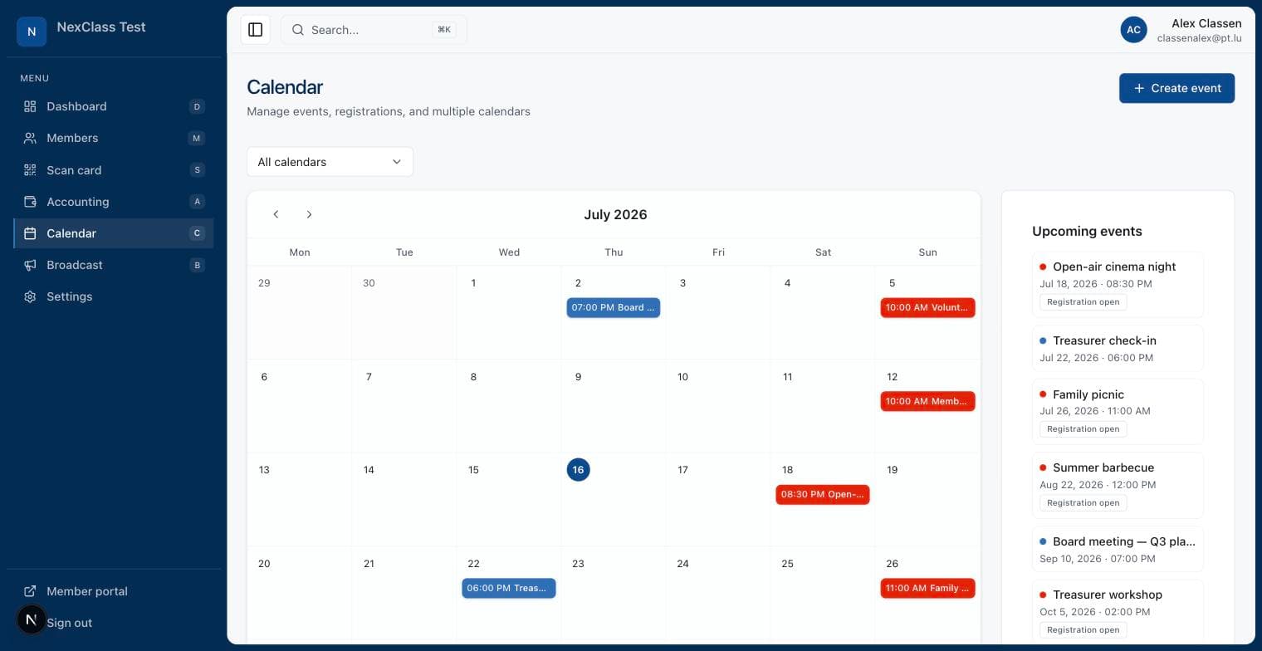Click in the Search field
The width and height of the screenshot is (1262, 651).
tap(374, 30)
